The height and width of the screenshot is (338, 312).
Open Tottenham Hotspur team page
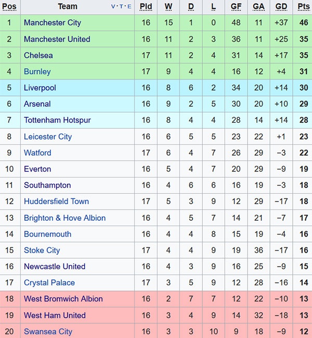click(57, 120)
